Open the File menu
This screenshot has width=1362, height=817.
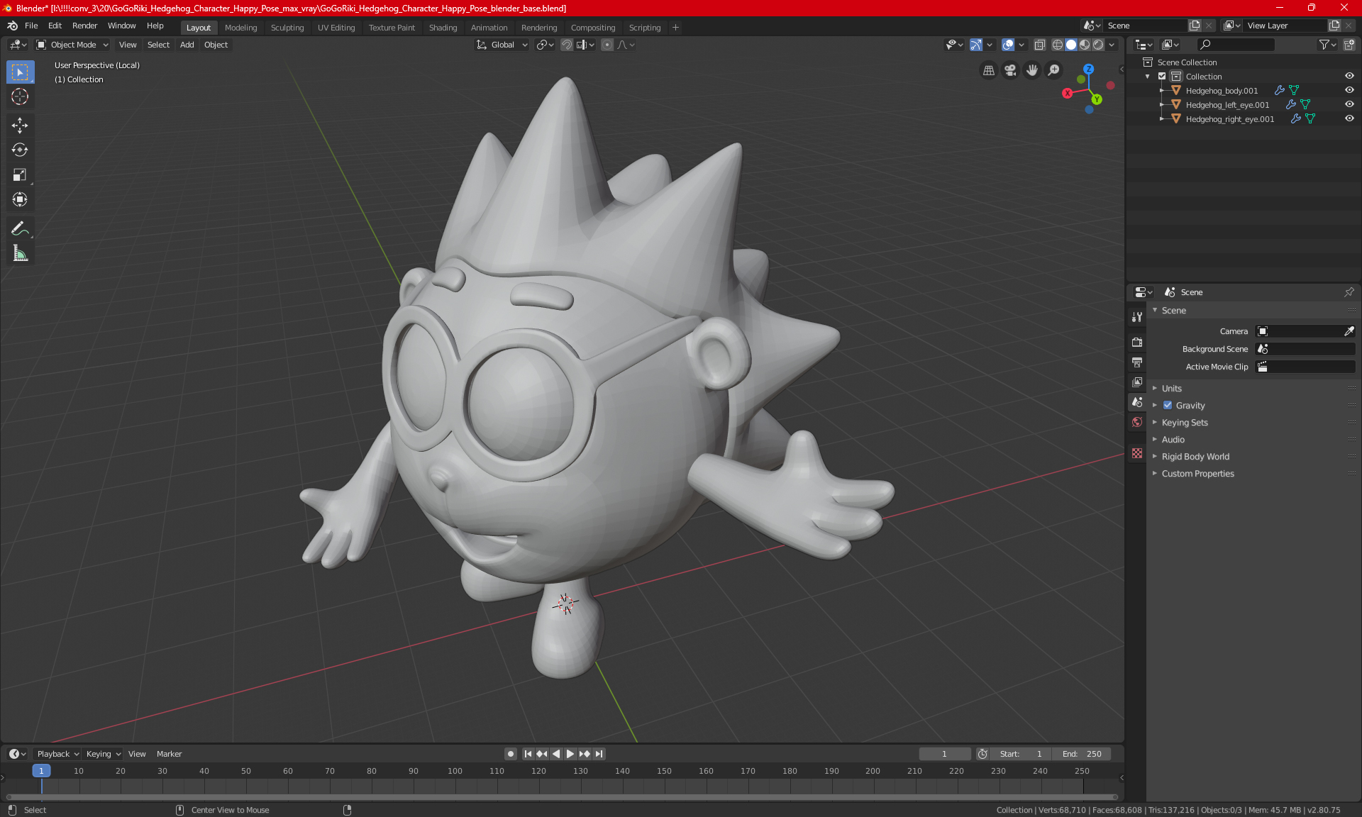[x=31, y=26]
